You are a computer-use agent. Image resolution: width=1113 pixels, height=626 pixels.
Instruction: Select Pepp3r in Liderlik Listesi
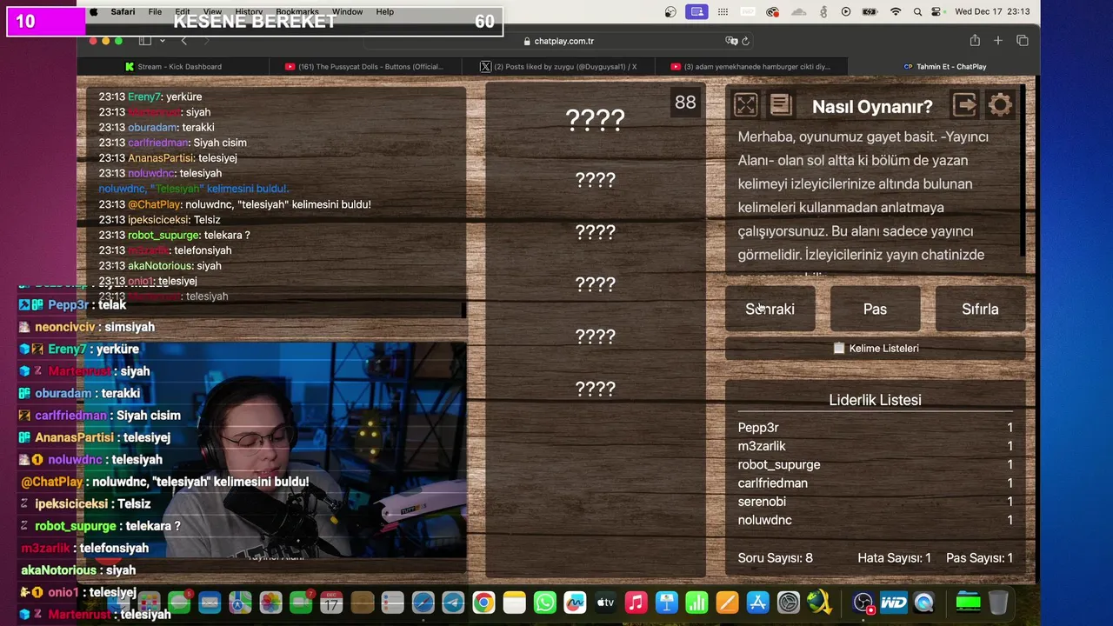[x=875, y=427]
